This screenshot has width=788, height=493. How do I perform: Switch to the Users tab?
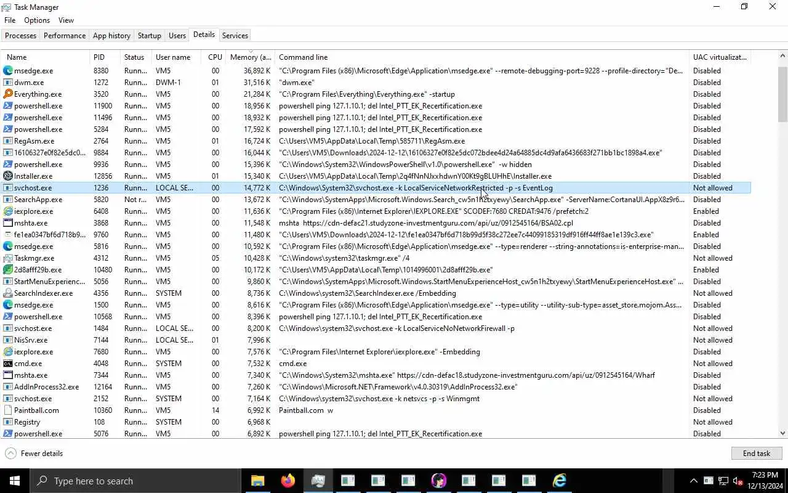click(x=177, y=36)
